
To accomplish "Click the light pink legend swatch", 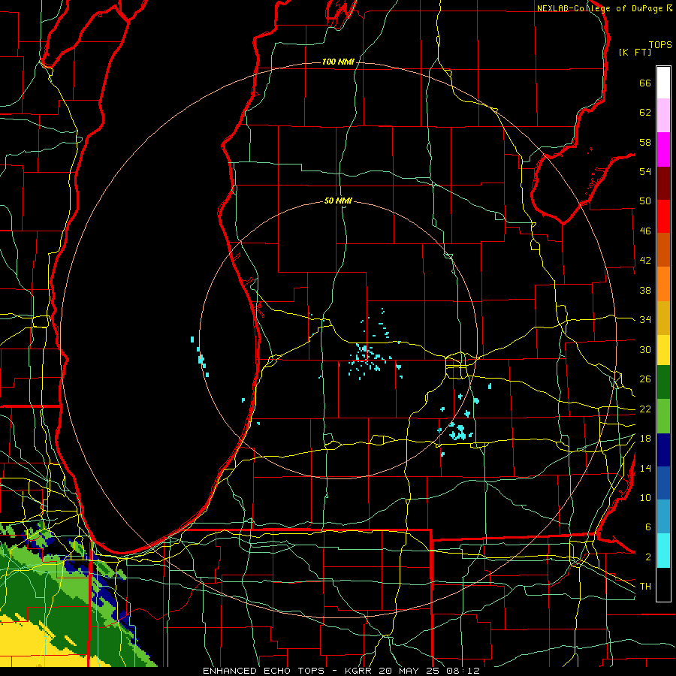I will 663,115.
